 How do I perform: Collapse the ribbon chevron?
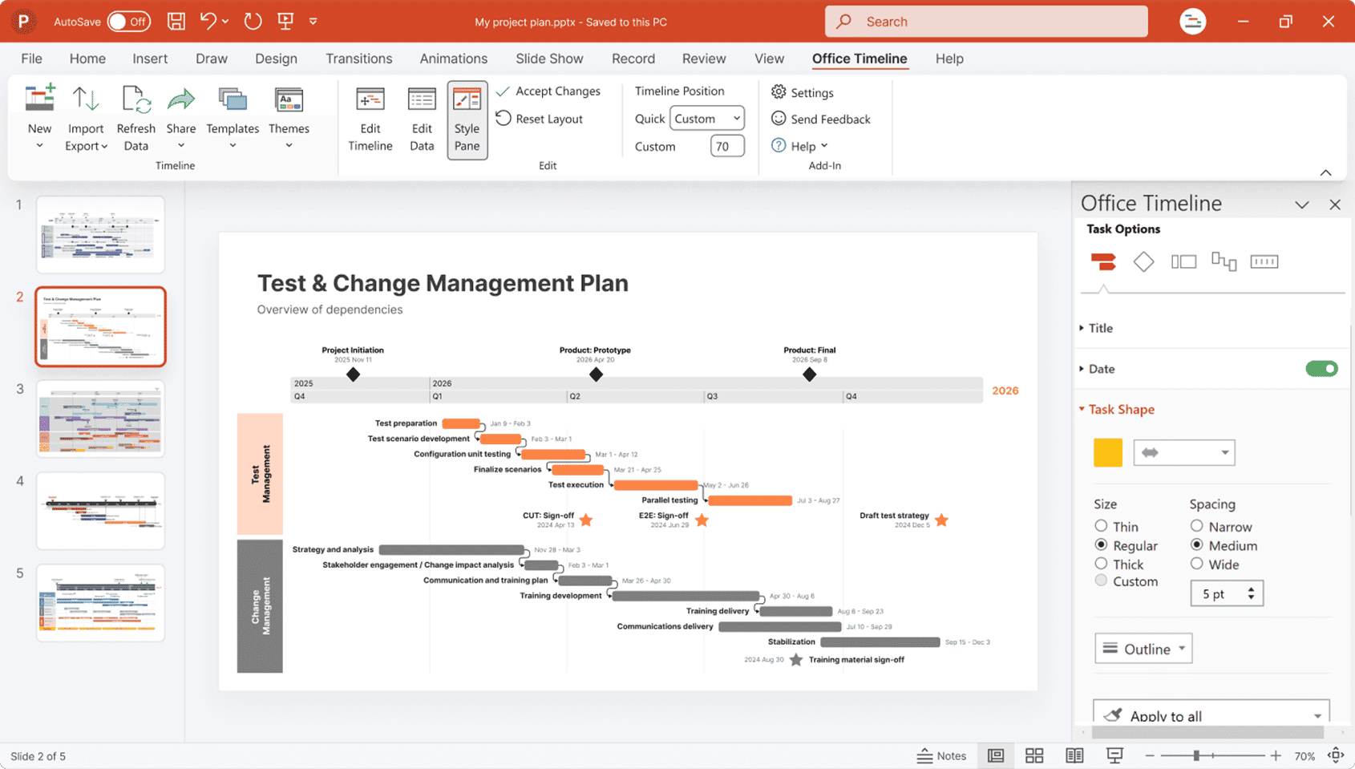pos(1325,172)
